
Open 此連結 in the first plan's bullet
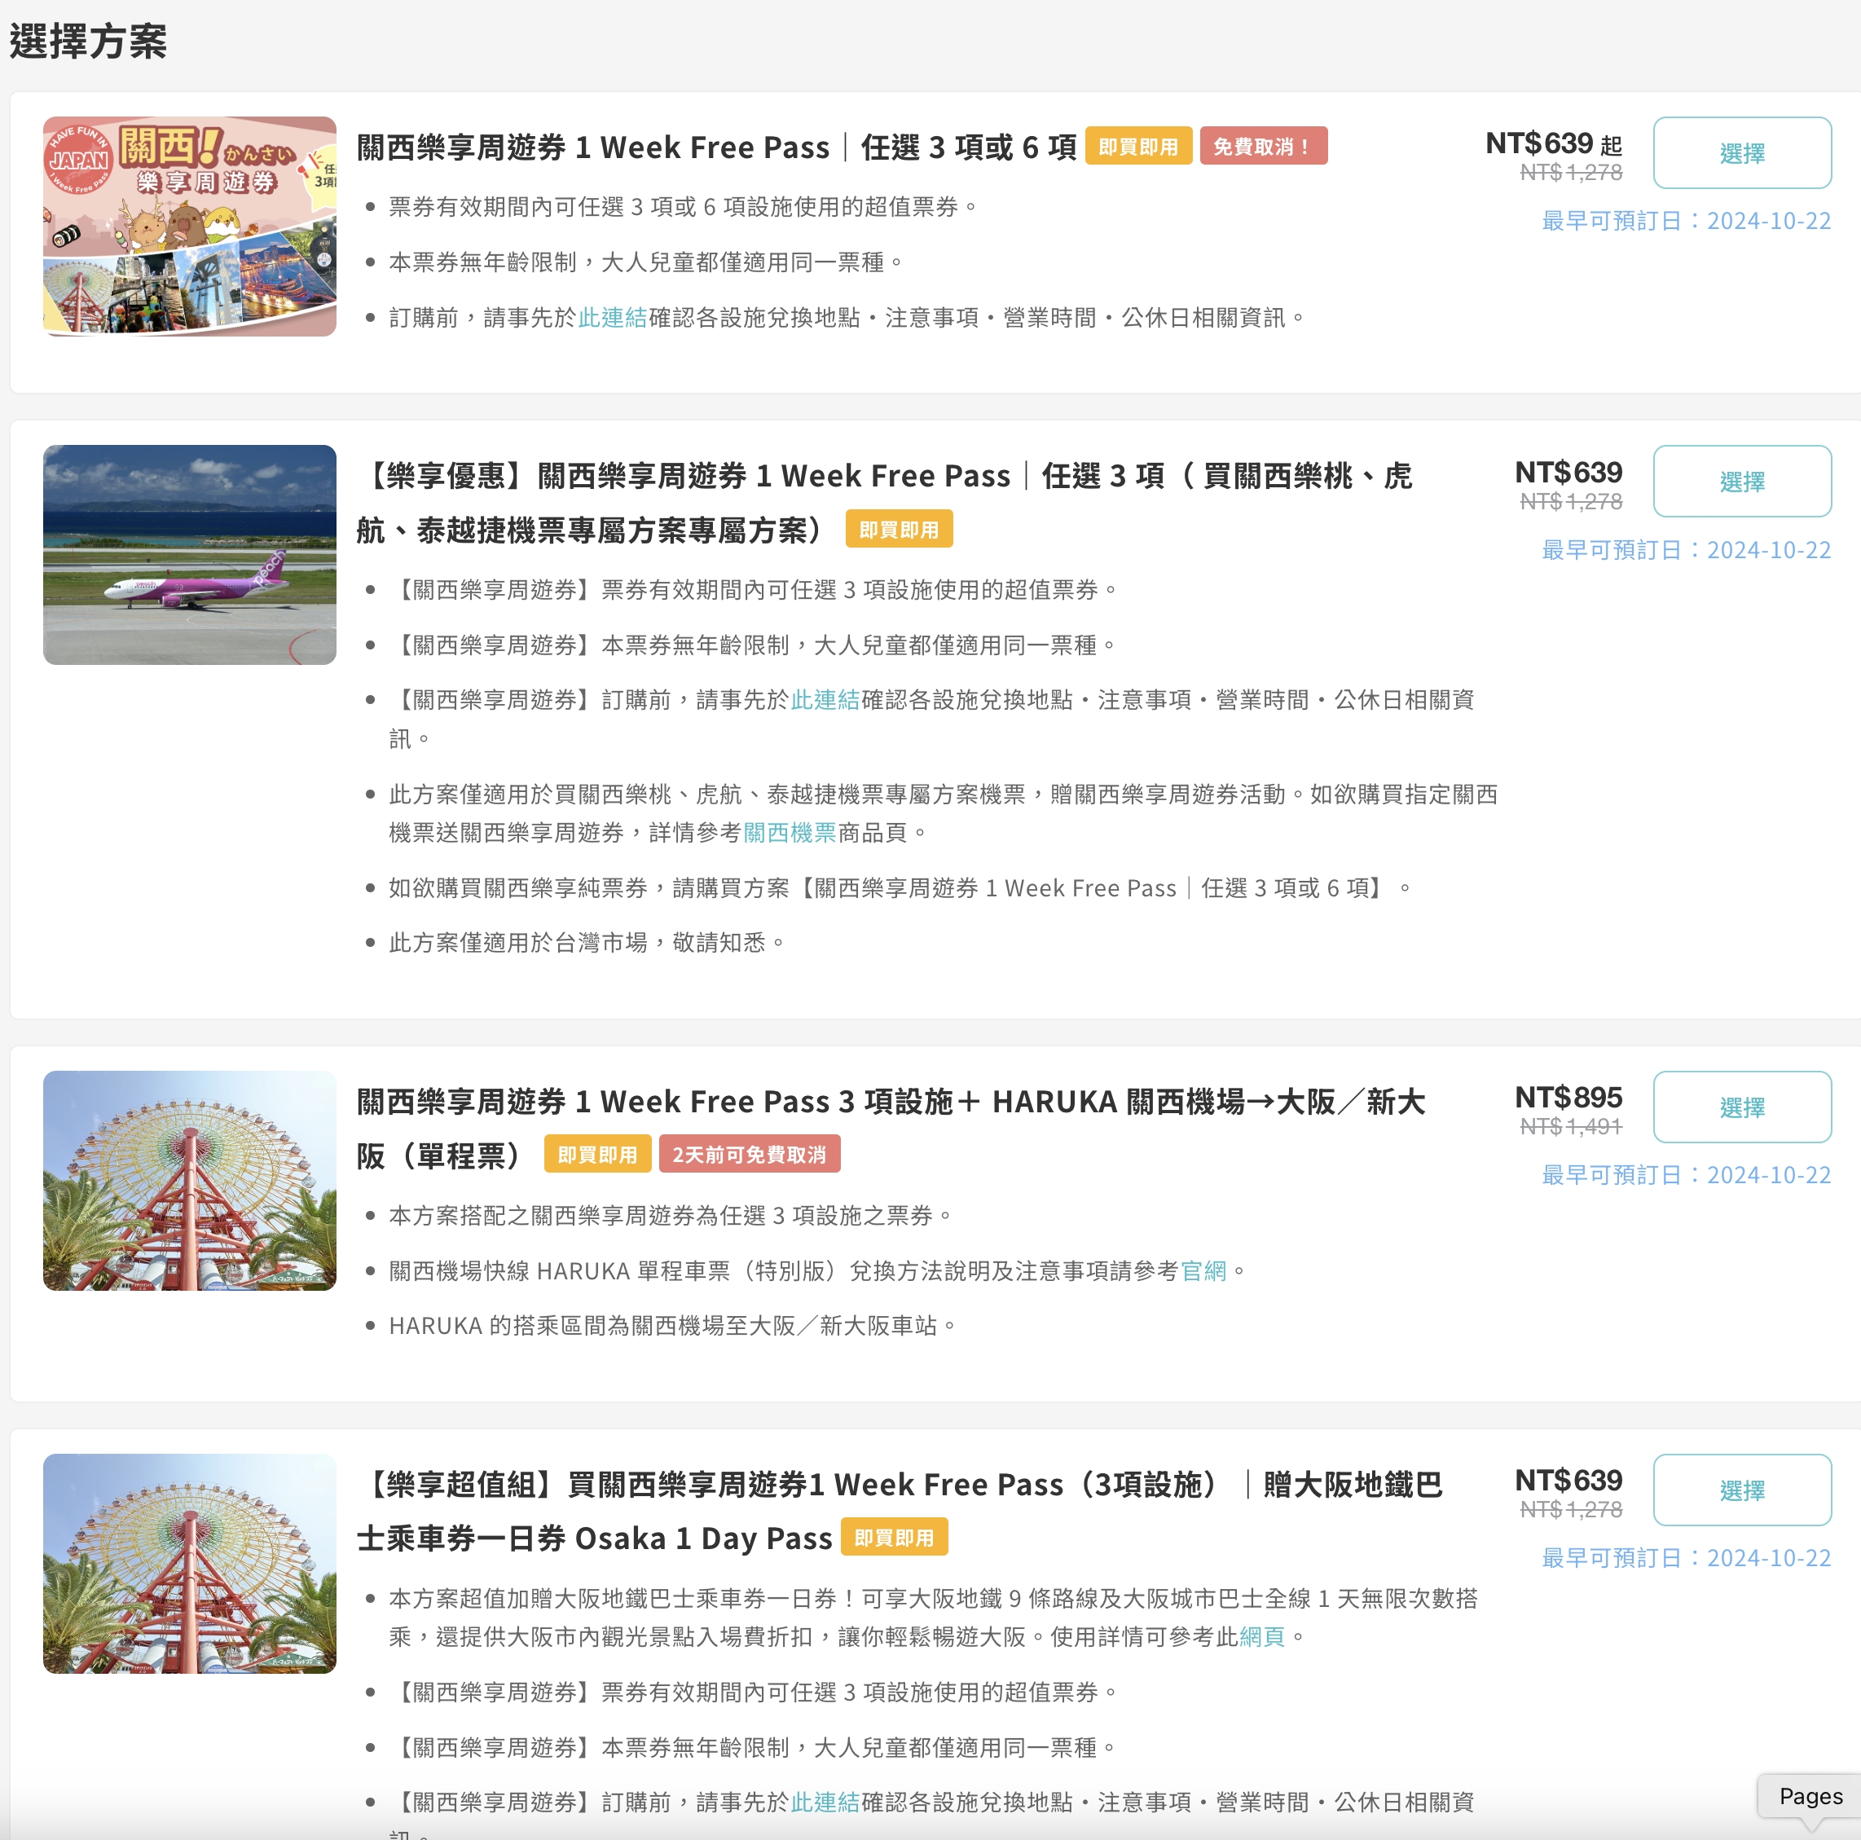(613, 318)
